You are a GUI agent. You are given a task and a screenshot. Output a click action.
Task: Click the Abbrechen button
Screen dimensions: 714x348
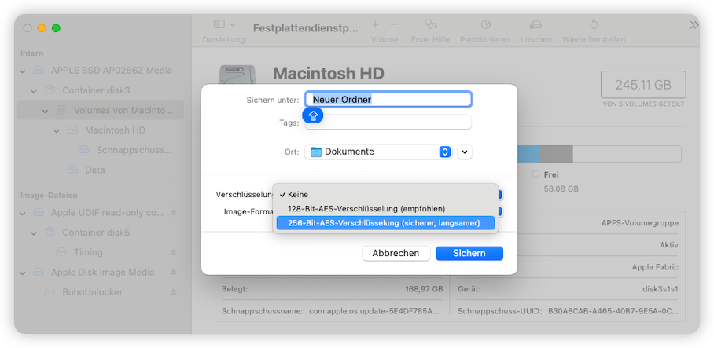tap(396, 254)
